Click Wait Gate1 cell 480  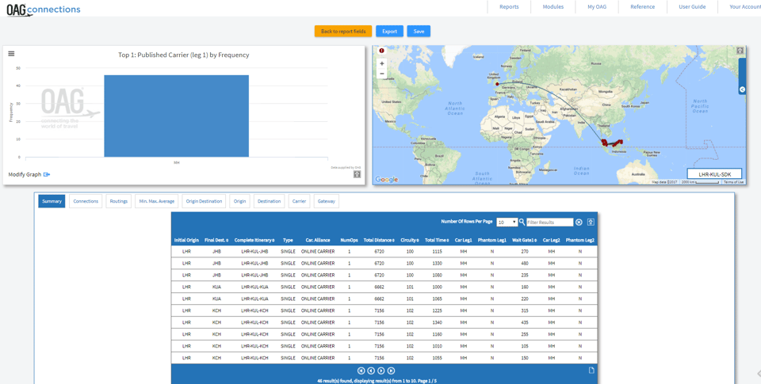point(525,264)
